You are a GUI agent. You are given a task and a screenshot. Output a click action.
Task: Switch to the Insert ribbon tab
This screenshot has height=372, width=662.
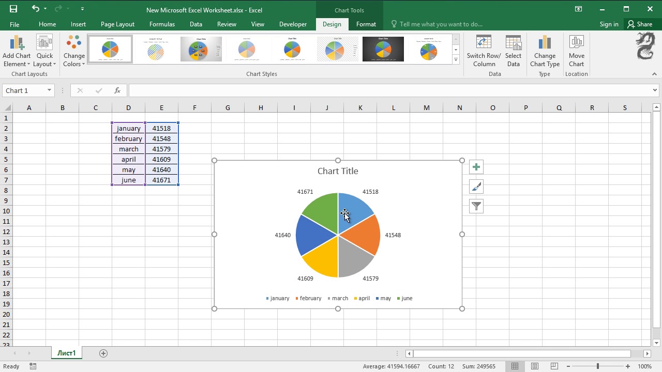[x=78, y=24]
